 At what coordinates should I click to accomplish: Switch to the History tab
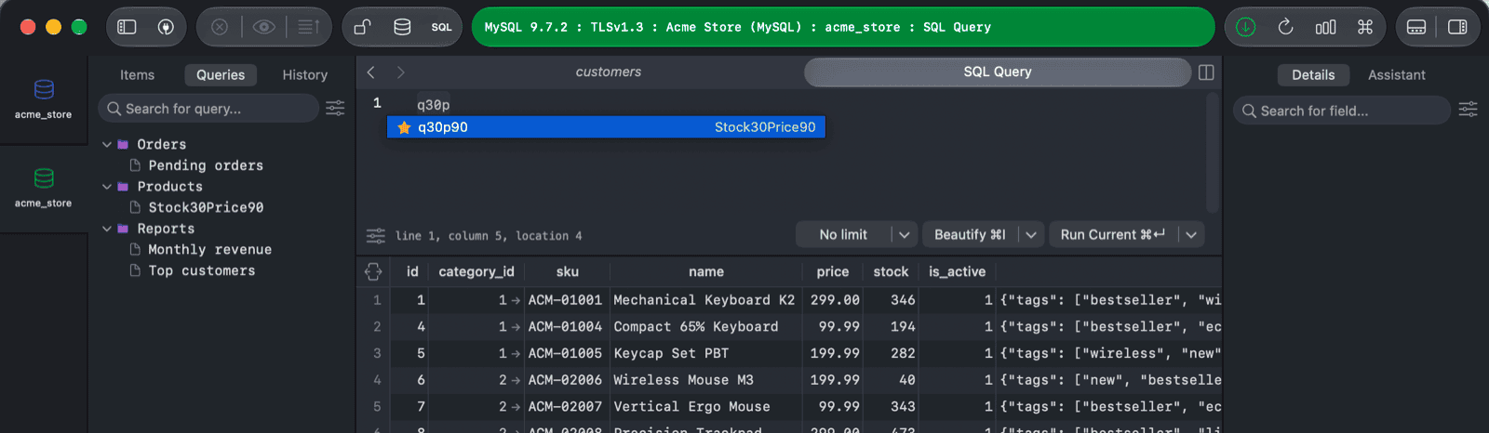(x=305, y=75)
